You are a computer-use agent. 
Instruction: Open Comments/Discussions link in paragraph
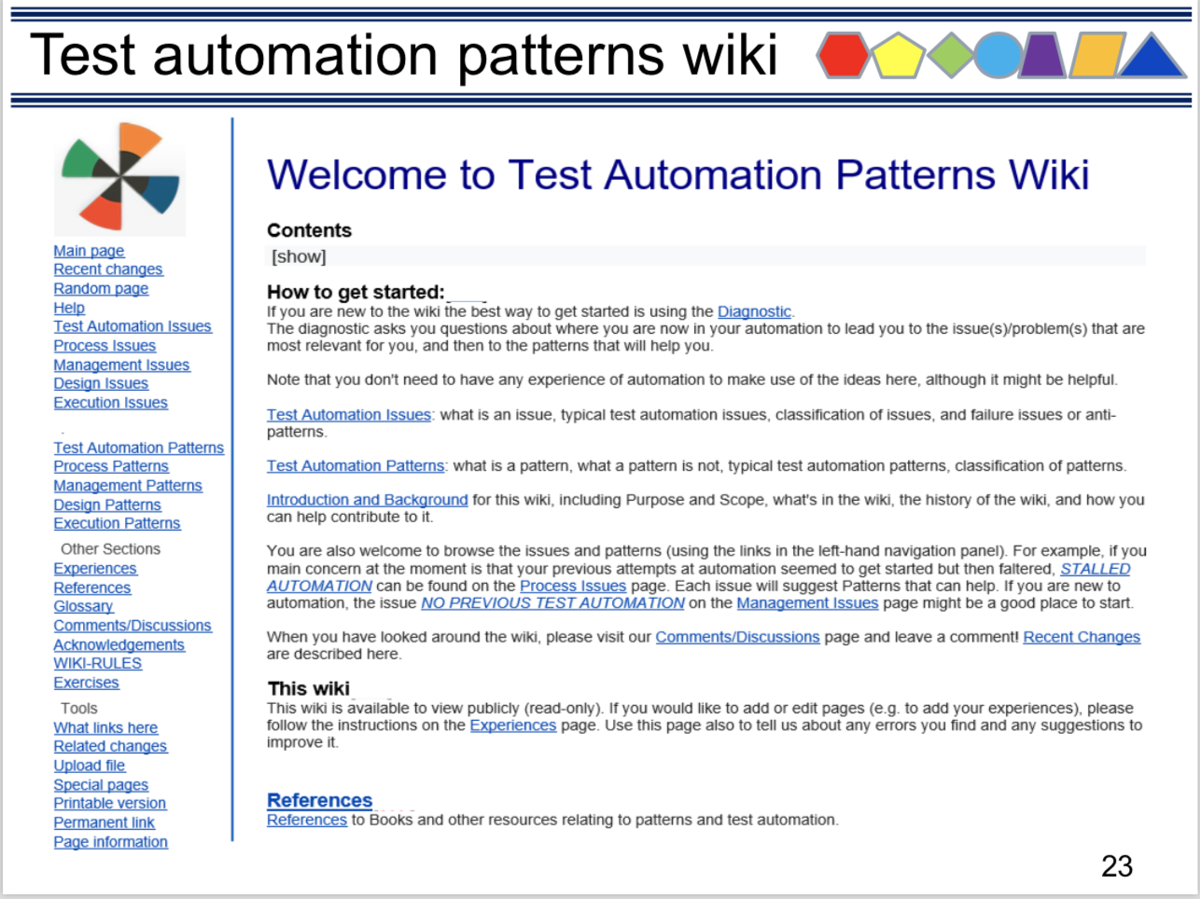tap(737, 637)
